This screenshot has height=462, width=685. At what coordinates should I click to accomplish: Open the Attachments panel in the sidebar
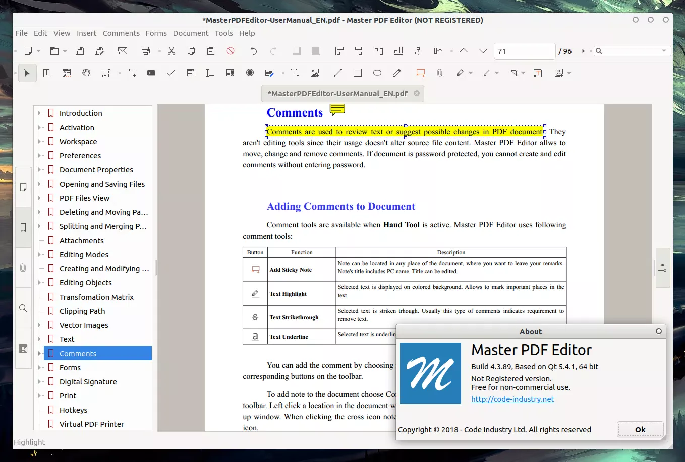point(23,268)
